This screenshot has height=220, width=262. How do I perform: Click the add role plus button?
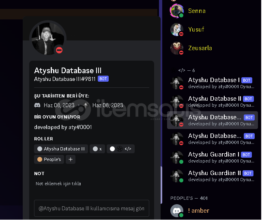71,159
